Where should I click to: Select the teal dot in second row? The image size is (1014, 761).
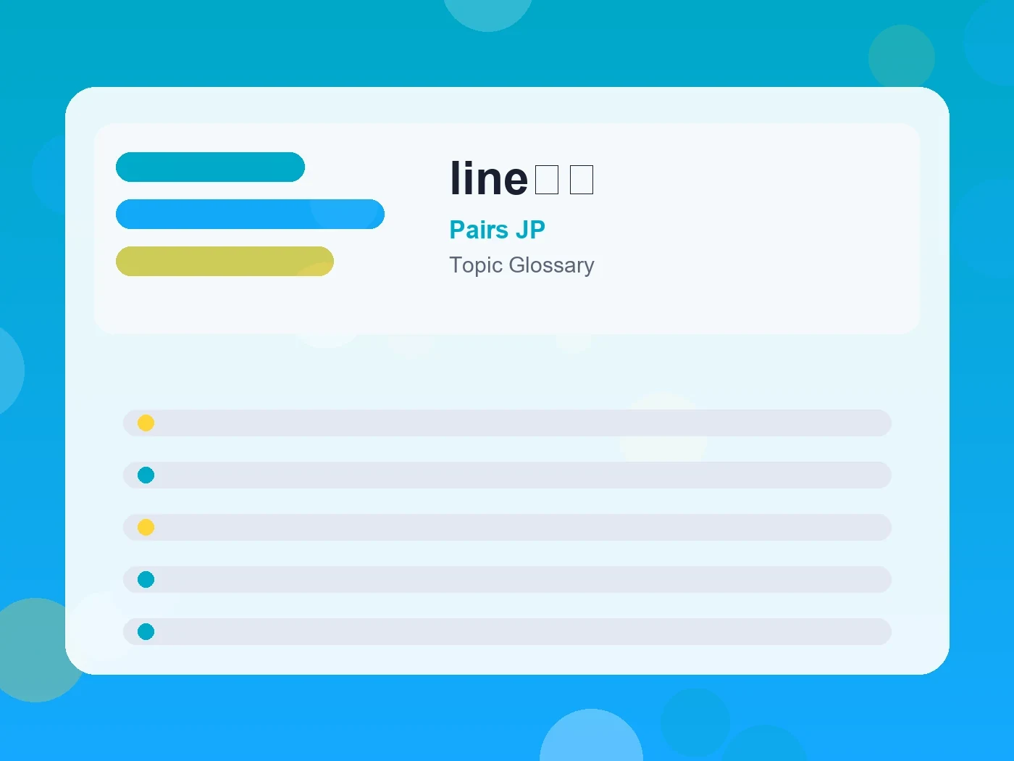146,475
